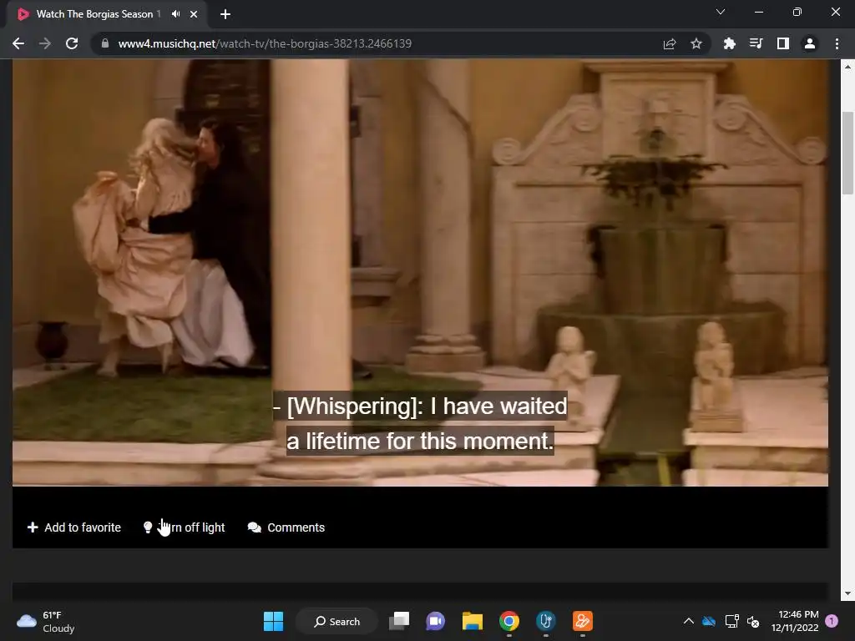Screen dimensions: 855x641
Task: Show hidden system tray icons
Action: point(689,621)
